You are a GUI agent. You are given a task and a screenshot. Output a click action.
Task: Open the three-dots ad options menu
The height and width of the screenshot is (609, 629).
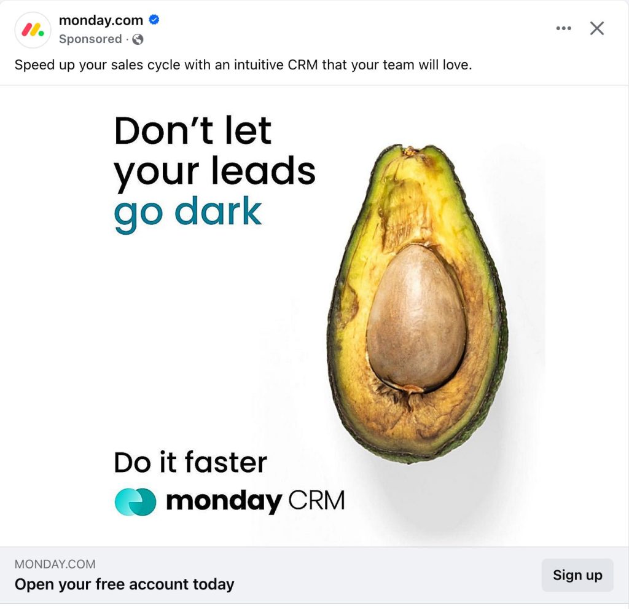point(564,28)
